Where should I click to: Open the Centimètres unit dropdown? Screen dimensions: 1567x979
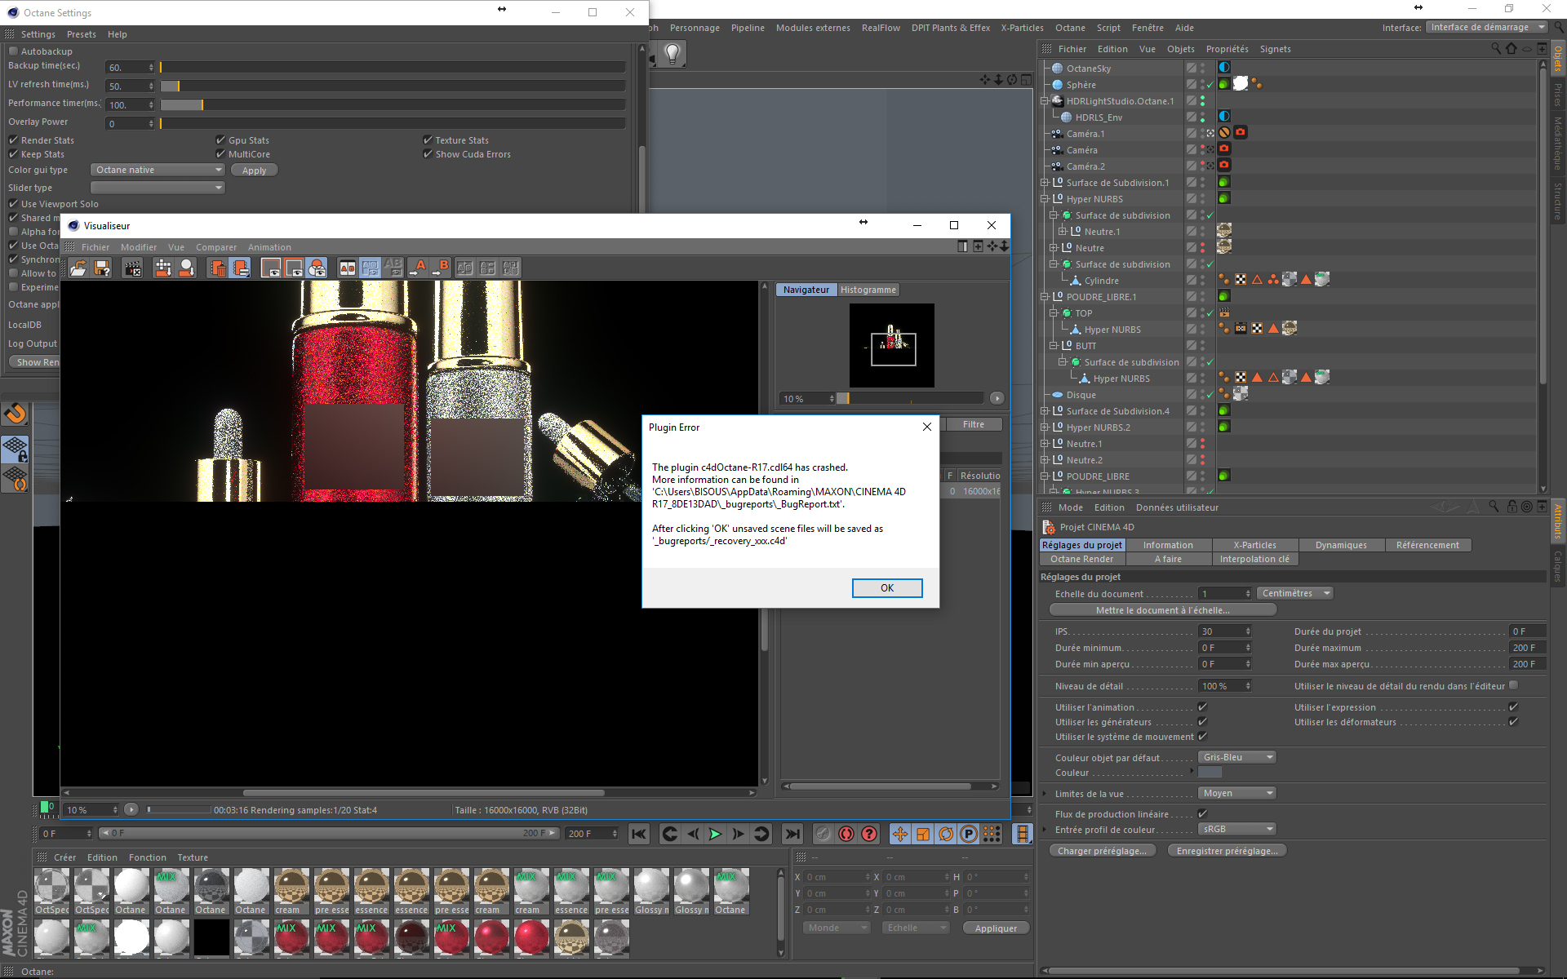click(x=1294, y=593)
